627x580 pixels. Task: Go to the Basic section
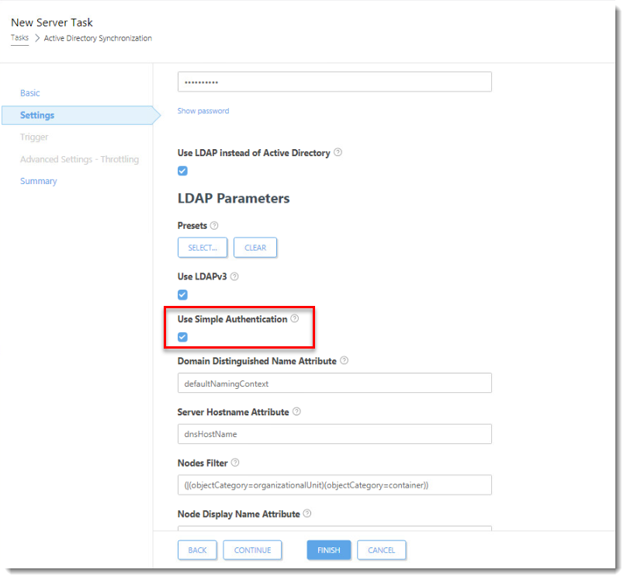(x=29, y=92)
